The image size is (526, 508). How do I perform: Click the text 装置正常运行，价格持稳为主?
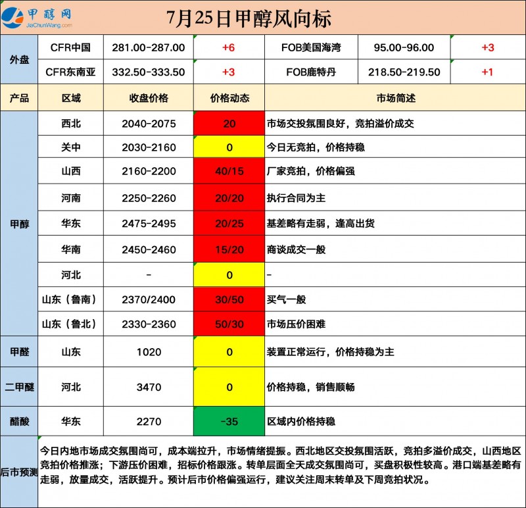tap(331, 352)
